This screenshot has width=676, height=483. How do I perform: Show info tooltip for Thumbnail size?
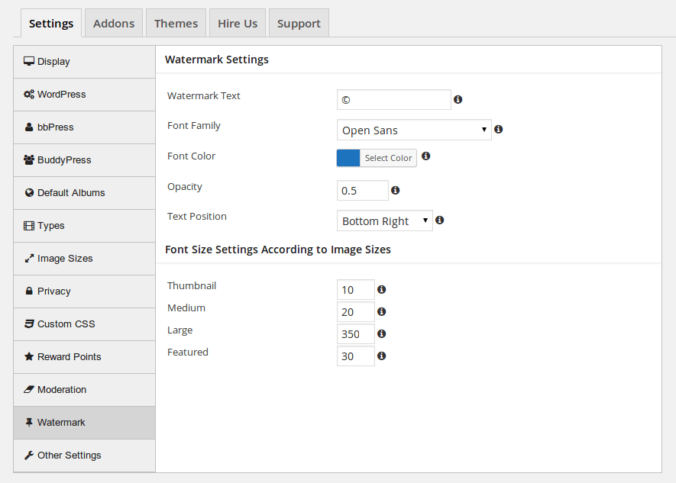382,289
